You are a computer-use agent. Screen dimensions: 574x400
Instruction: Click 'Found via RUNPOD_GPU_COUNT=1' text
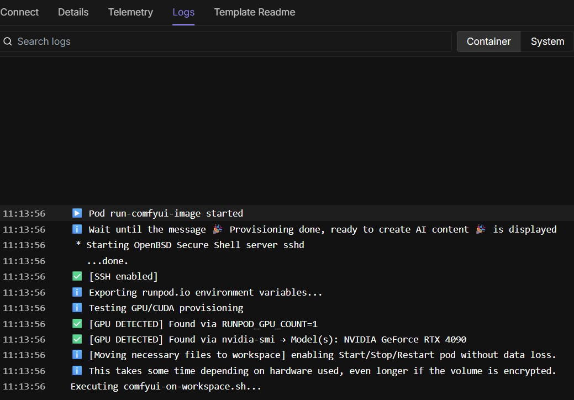point(243,324)
